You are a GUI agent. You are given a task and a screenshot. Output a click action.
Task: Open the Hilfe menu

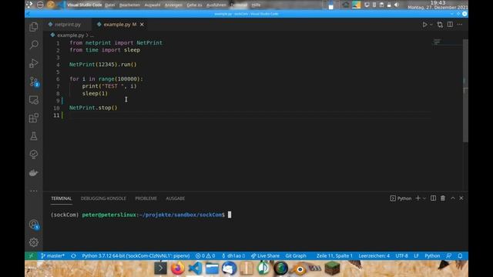click(256, 5)
